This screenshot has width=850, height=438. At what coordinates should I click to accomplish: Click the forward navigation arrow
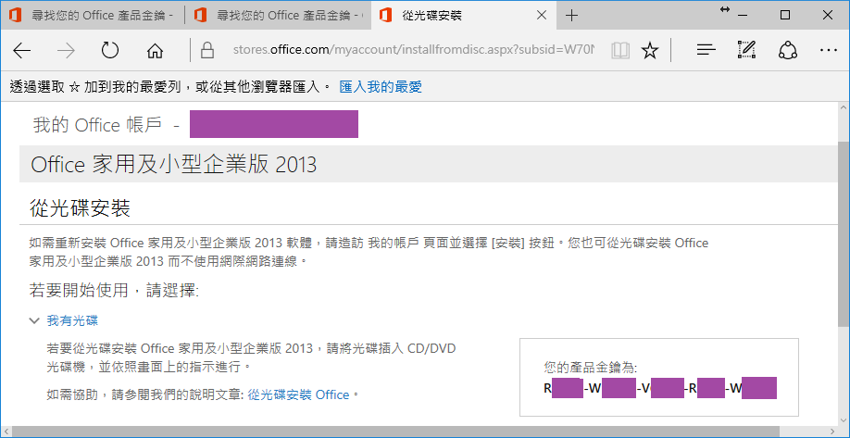[66, 51]
